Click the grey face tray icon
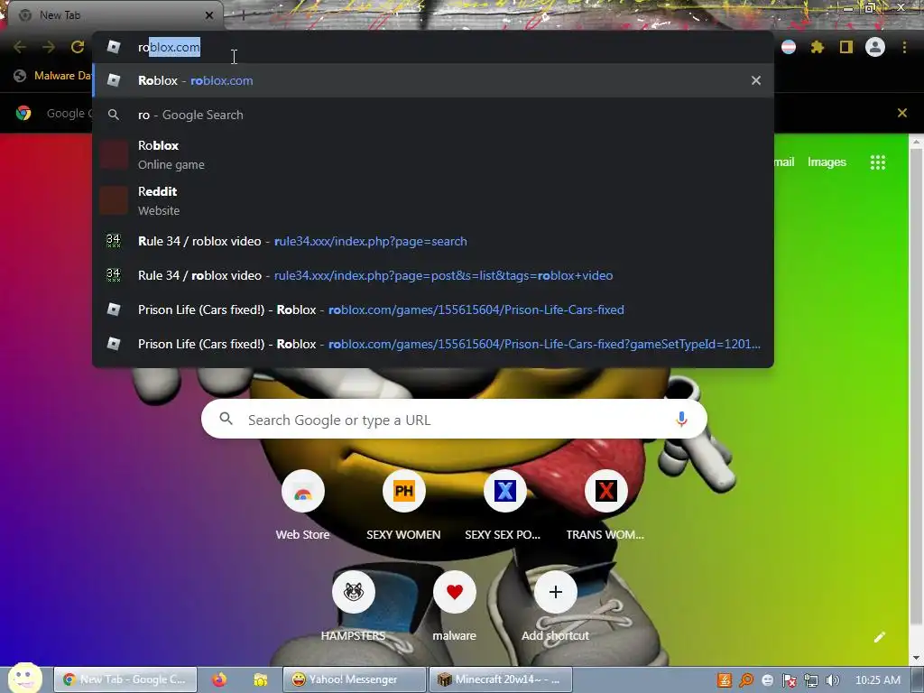924x693 pixels. 767,680
